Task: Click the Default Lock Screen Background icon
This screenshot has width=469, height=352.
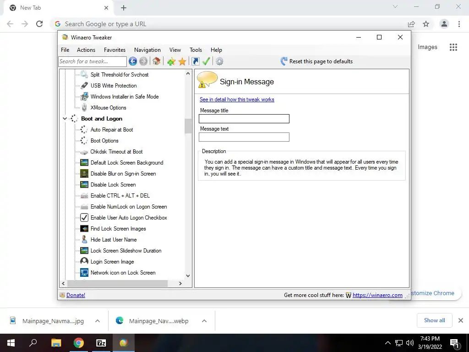Action: point(84,163)
